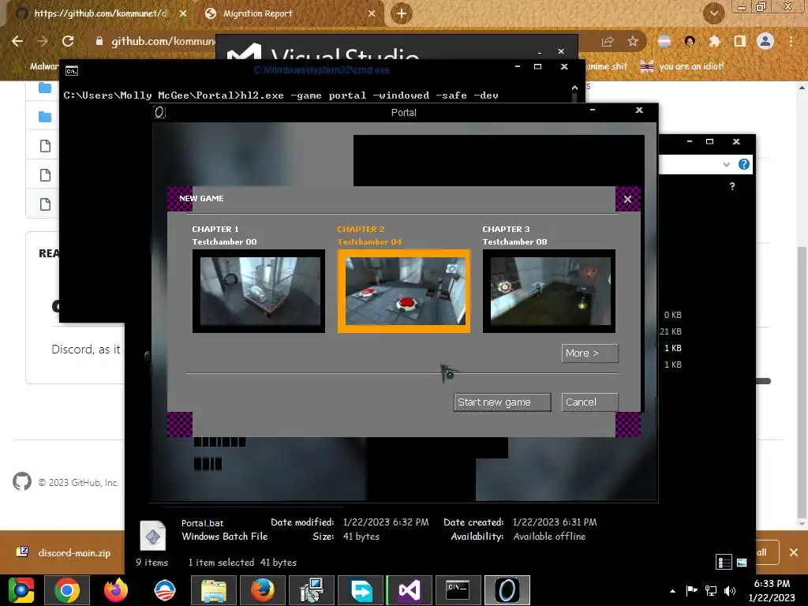Click the cmd icon in the command prompt title bar
The image size is (808, 606).
tap(72, 70)
